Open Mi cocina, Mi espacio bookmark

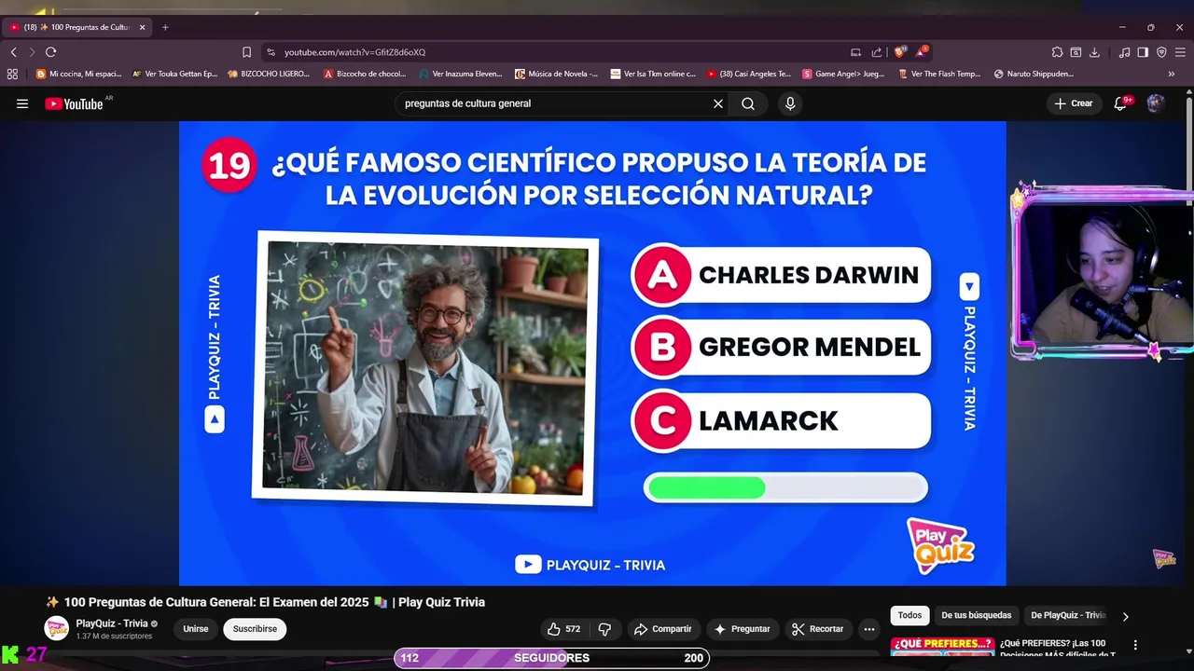78,74
